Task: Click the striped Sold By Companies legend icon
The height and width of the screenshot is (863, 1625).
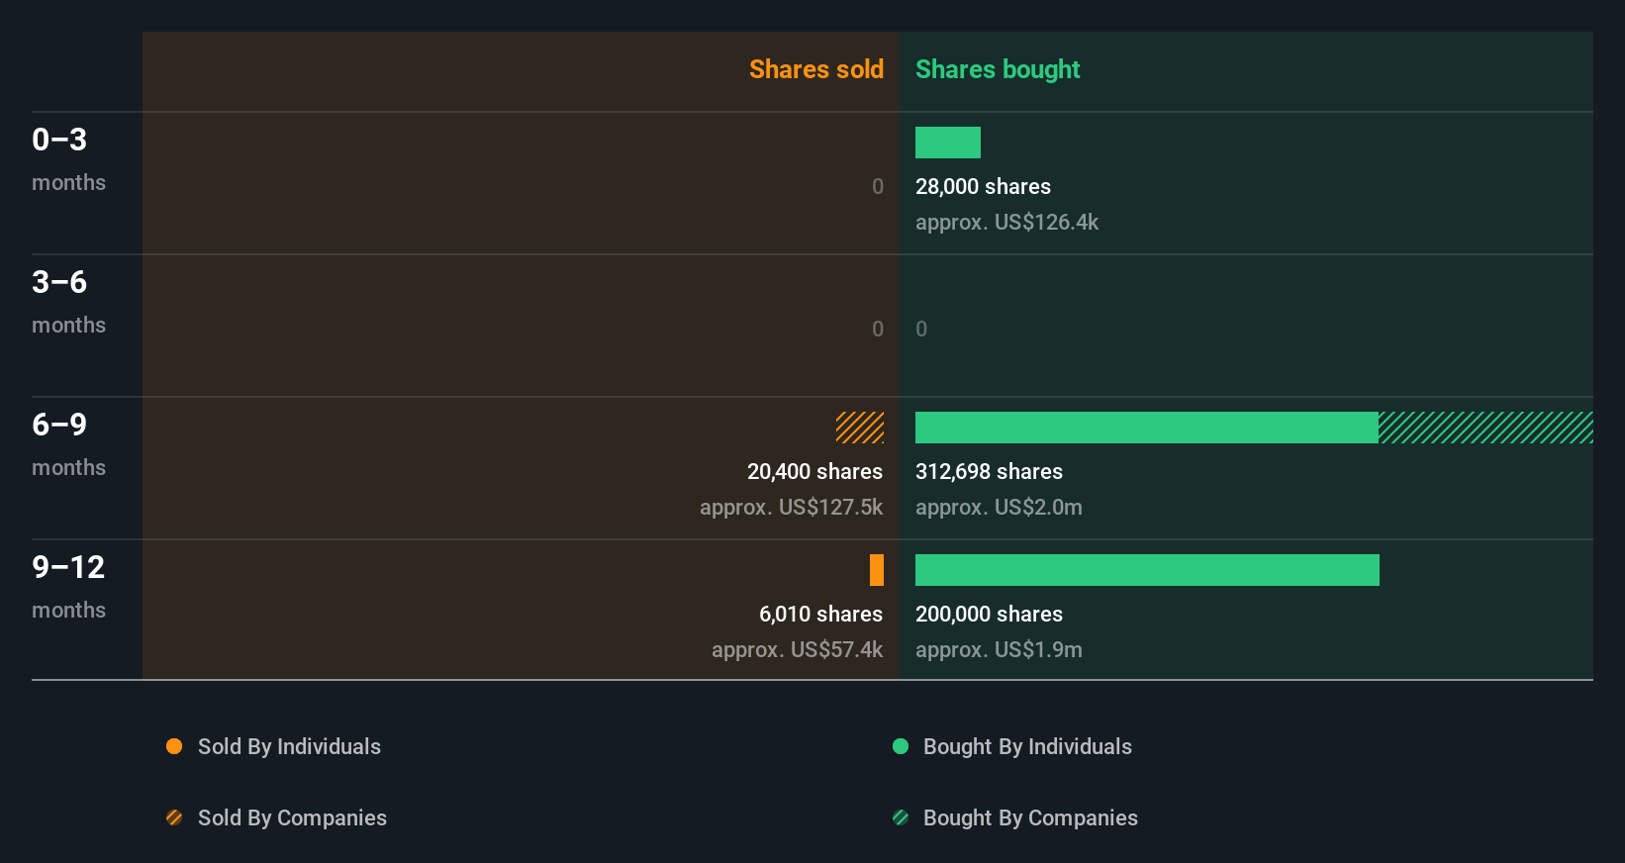Action: (174, 817)
